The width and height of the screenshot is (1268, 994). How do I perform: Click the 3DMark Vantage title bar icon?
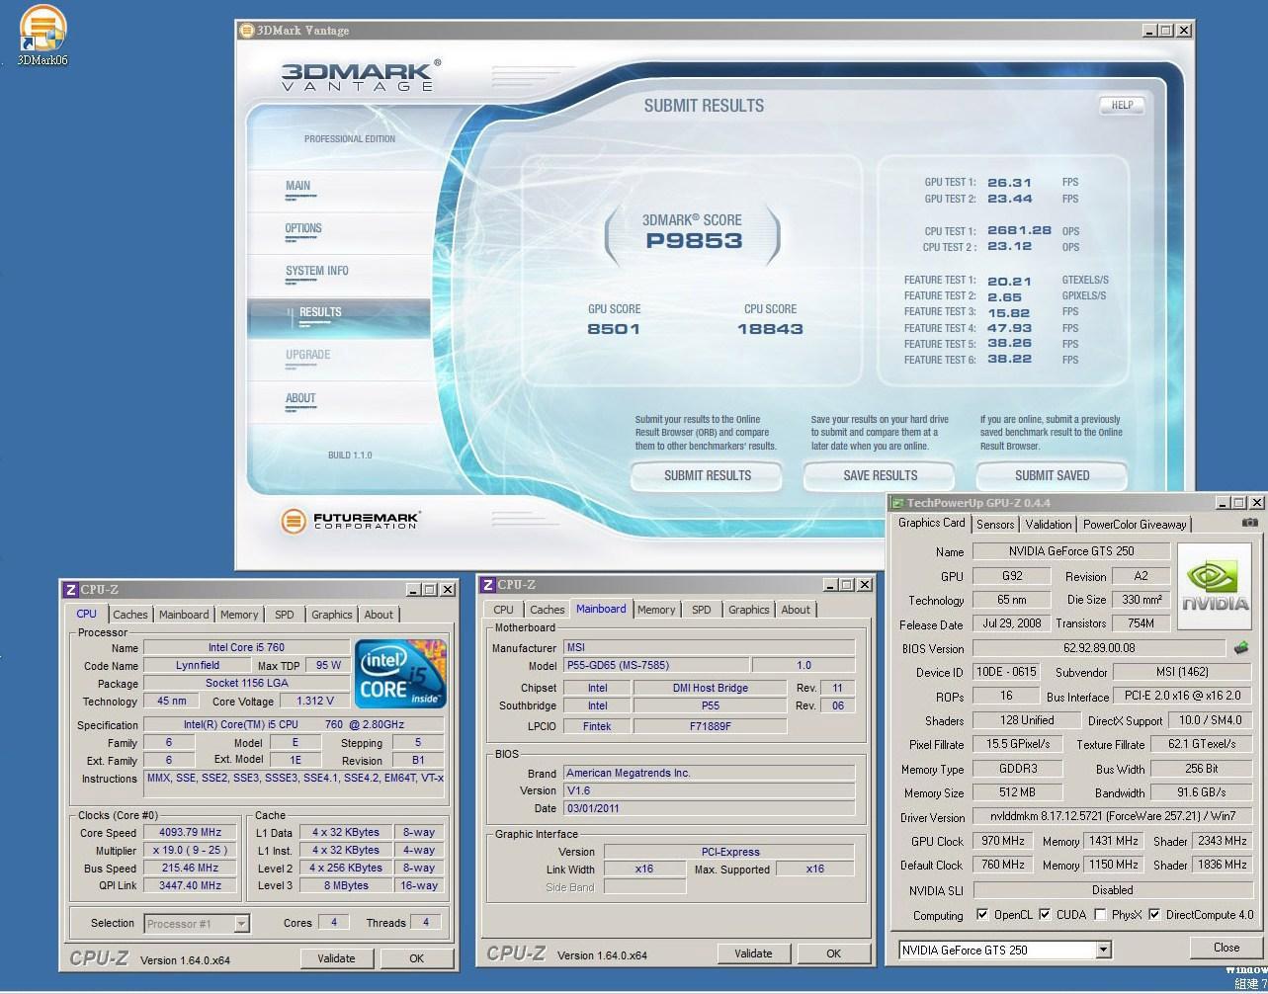(246, 31)
